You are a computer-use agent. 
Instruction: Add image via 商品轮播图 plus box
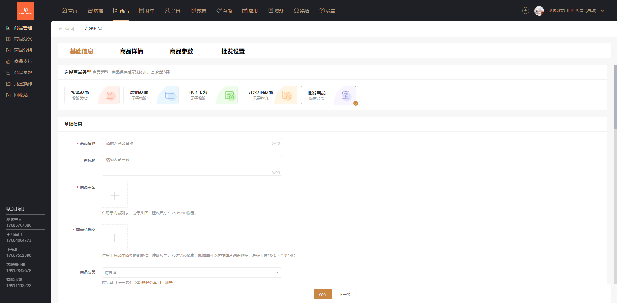coord(115,237)
